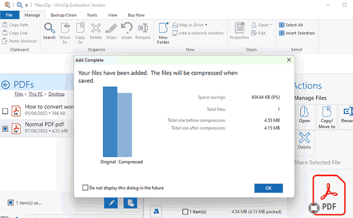This screenshot has height=218, width=353.
Task: Open the Quick Access Toolbar customize arrow
Action: click(x=27, y=5)
